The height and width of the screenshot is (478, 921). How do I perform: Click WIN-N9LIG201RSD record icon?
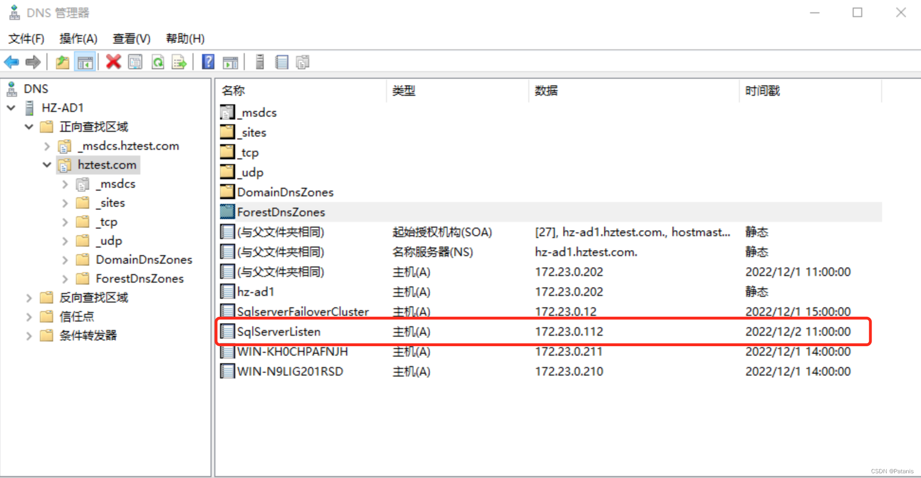(228, 371)
